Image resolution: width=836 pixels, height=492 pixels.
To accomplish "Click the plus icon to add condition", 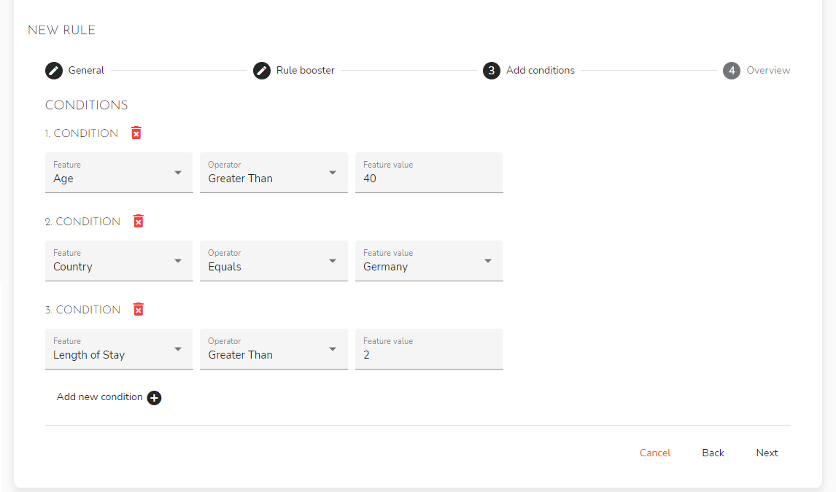I will click(x=154, y=398).
